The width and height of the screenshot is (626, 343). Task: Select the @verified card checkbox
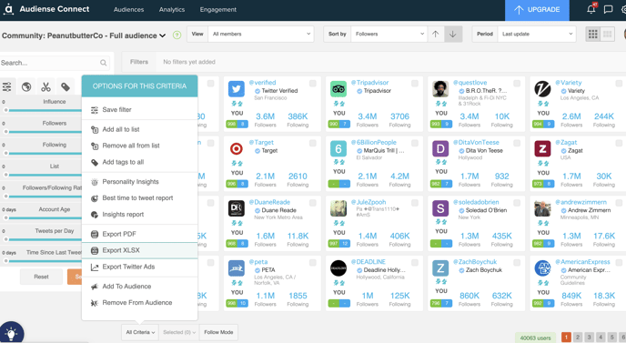coord(313,84)
